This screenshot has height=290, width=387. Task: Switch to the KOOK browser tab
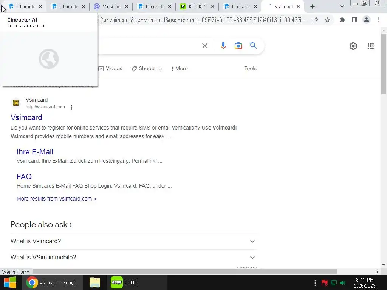(x=197, y=7)
